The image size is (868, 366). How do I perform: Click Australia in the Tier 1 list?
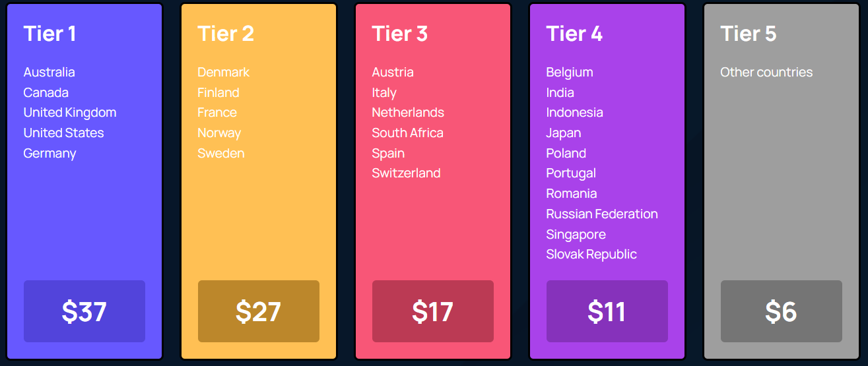pos(50,72)
